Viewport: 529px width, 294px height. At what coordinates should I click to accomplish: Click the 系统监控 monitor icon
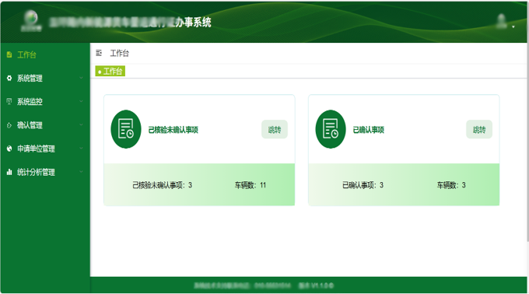pyautogui.click(x=9, y=101)
